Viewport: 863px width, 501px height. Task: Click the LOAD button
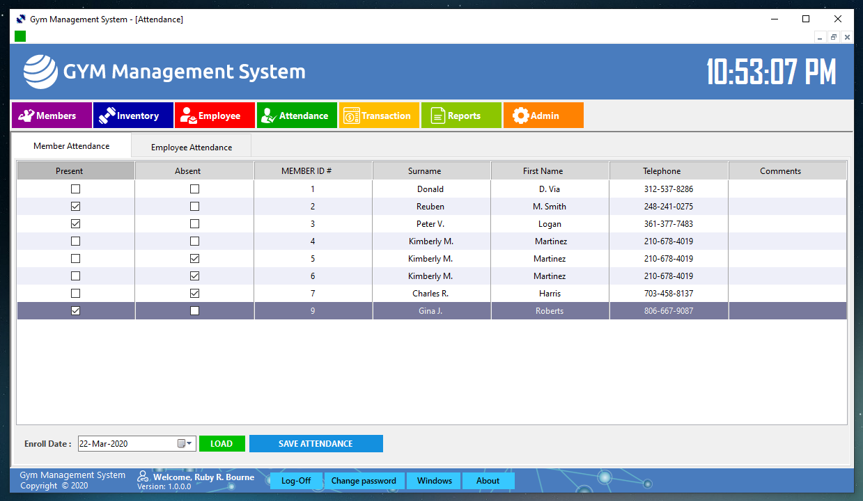click(221, 444)
